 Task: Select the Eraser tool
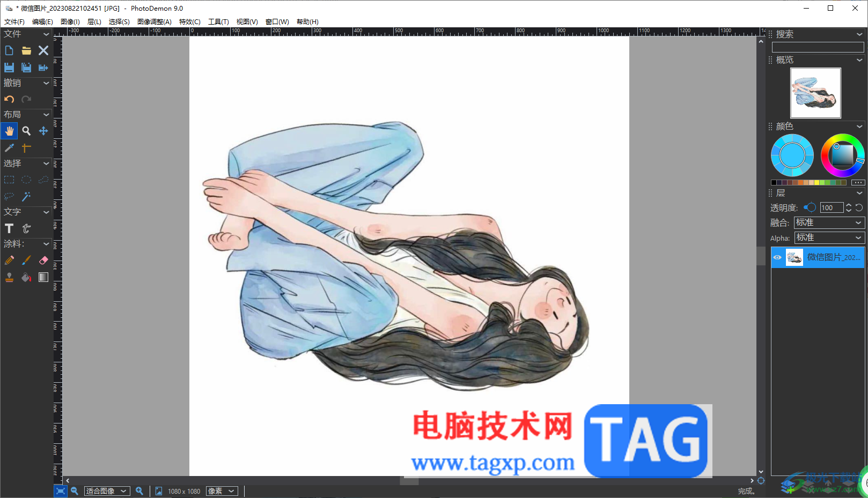(x=43, y=260)
